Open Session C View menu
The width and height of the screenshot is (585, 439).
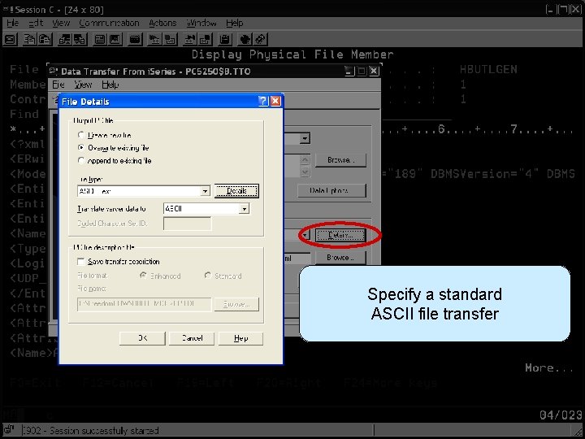point(61,23)
